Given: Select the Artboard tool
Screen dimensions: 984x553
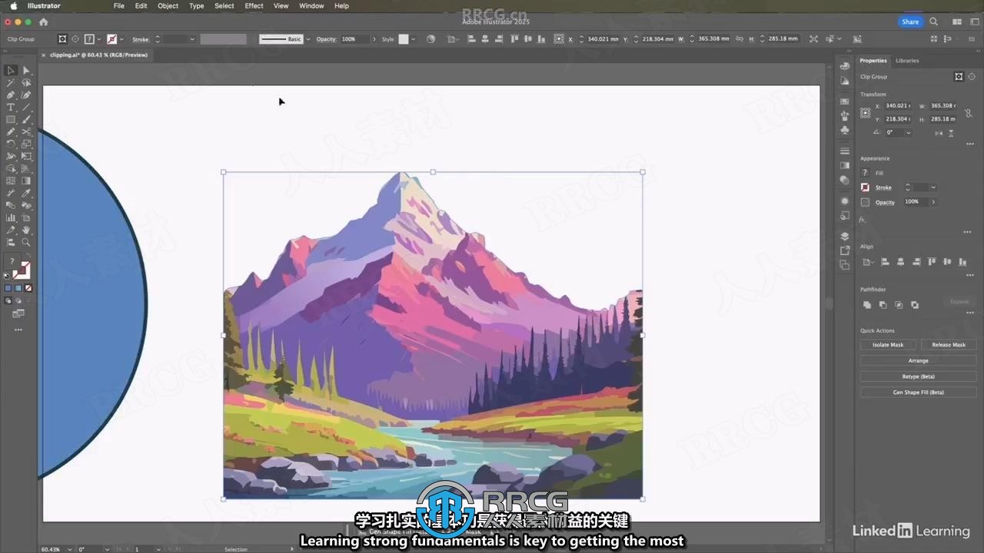Looking at the screenshot, I should (26, 218).
